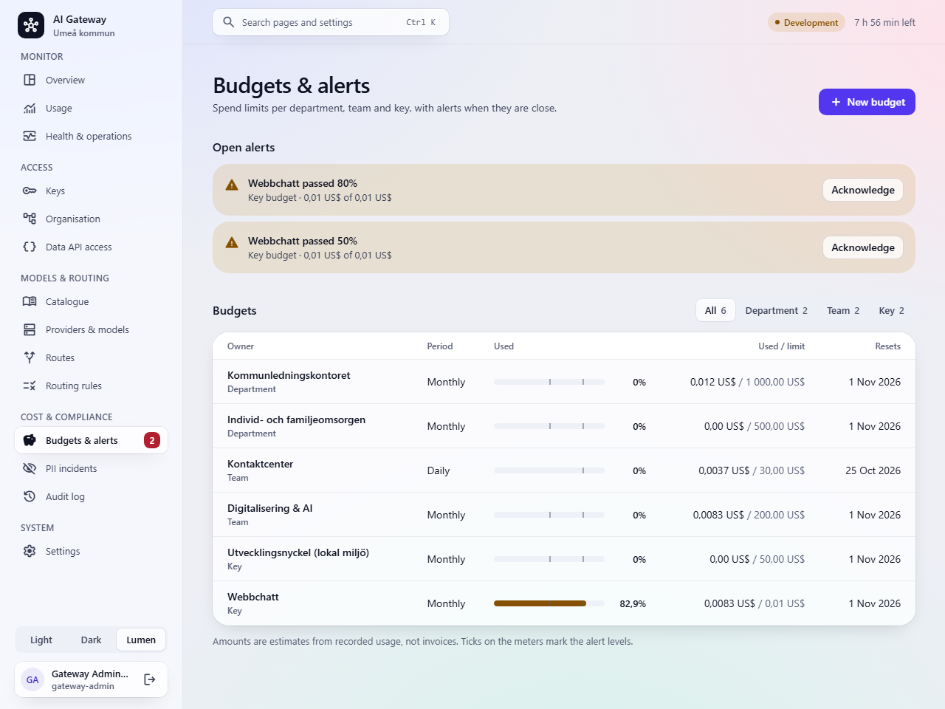This screenshot has width=945, height=709.
Task: Open Overview via its grid icon
Action: (30, 80)
